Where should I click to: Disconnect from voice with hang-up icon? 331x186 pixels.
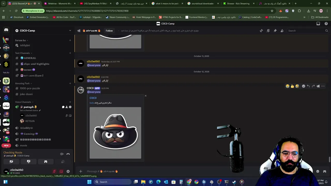point(68,154)
